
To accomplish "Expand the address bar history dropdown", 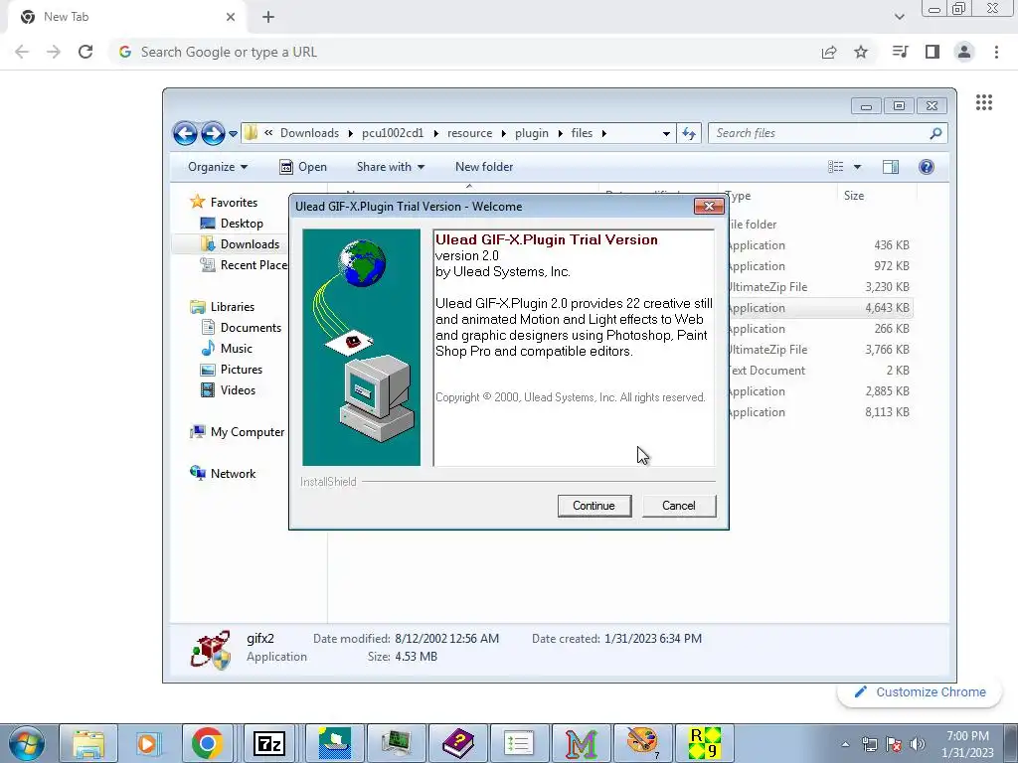I will [x=666, y=134].
